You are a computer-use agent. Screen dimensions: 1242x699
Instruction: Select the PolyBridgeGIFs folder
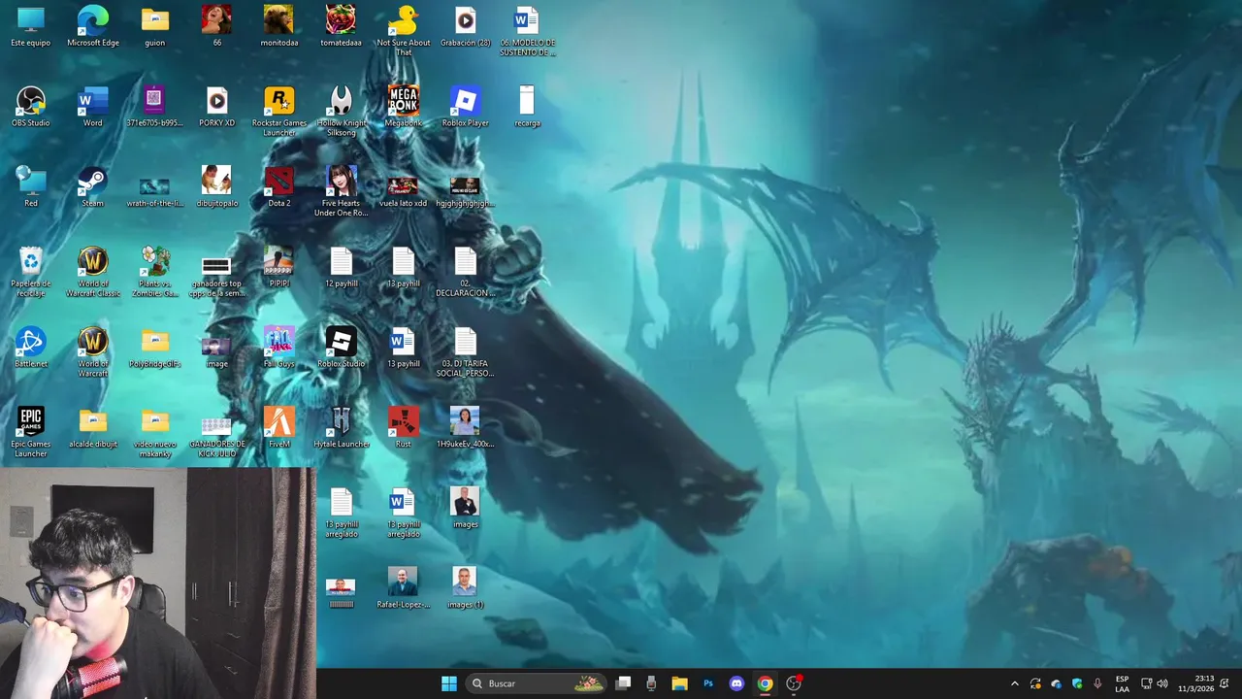(155, 348)
